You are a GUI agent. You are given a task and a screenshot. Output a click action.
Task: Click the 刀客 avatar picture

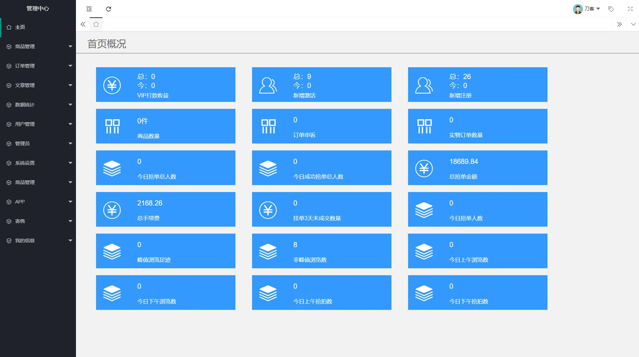pyautogui.click(x=578, y=9)
